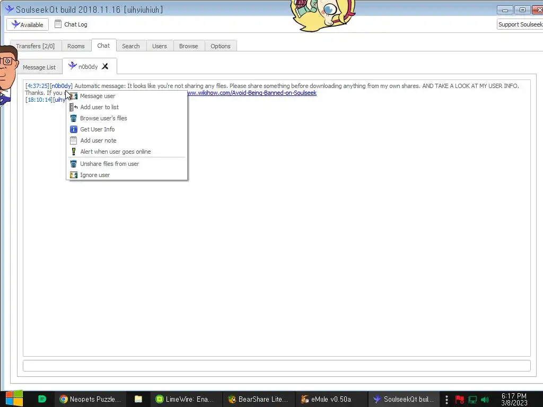
Task: Select Get User Info menu entry
Action: click(127, 129)
